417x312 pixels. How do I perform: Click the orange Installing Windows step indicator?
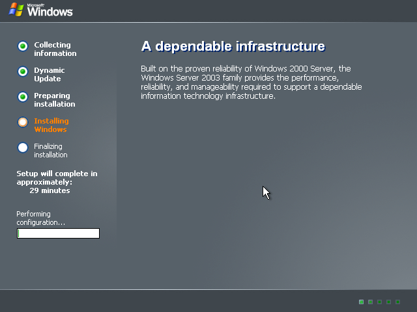coord(23,122)
